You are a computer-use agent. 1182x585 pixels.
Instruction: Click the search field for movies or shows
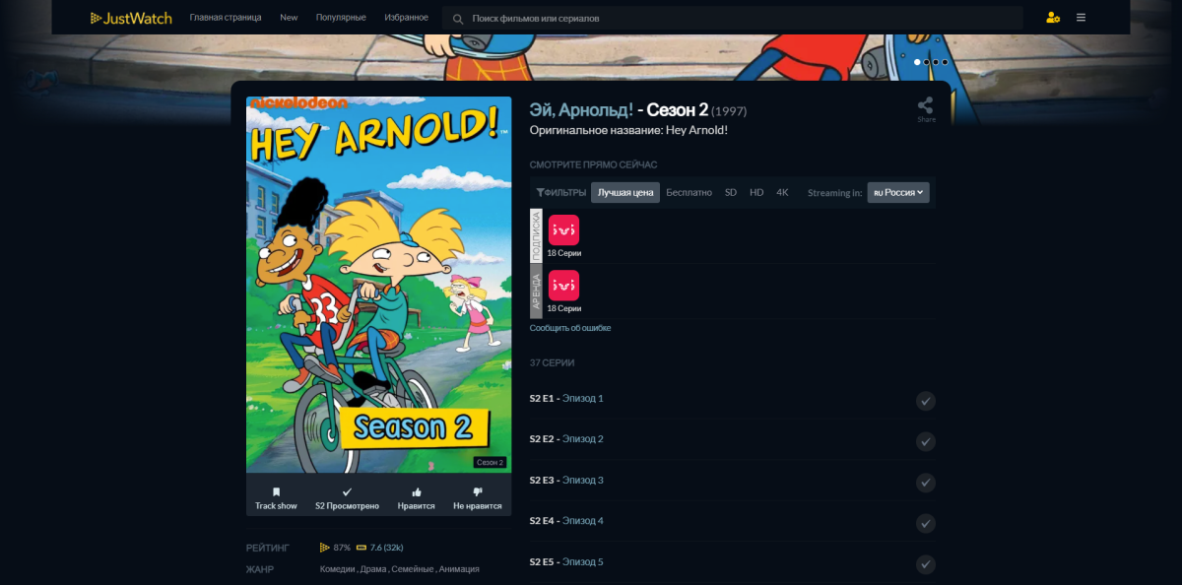point(733,18)
